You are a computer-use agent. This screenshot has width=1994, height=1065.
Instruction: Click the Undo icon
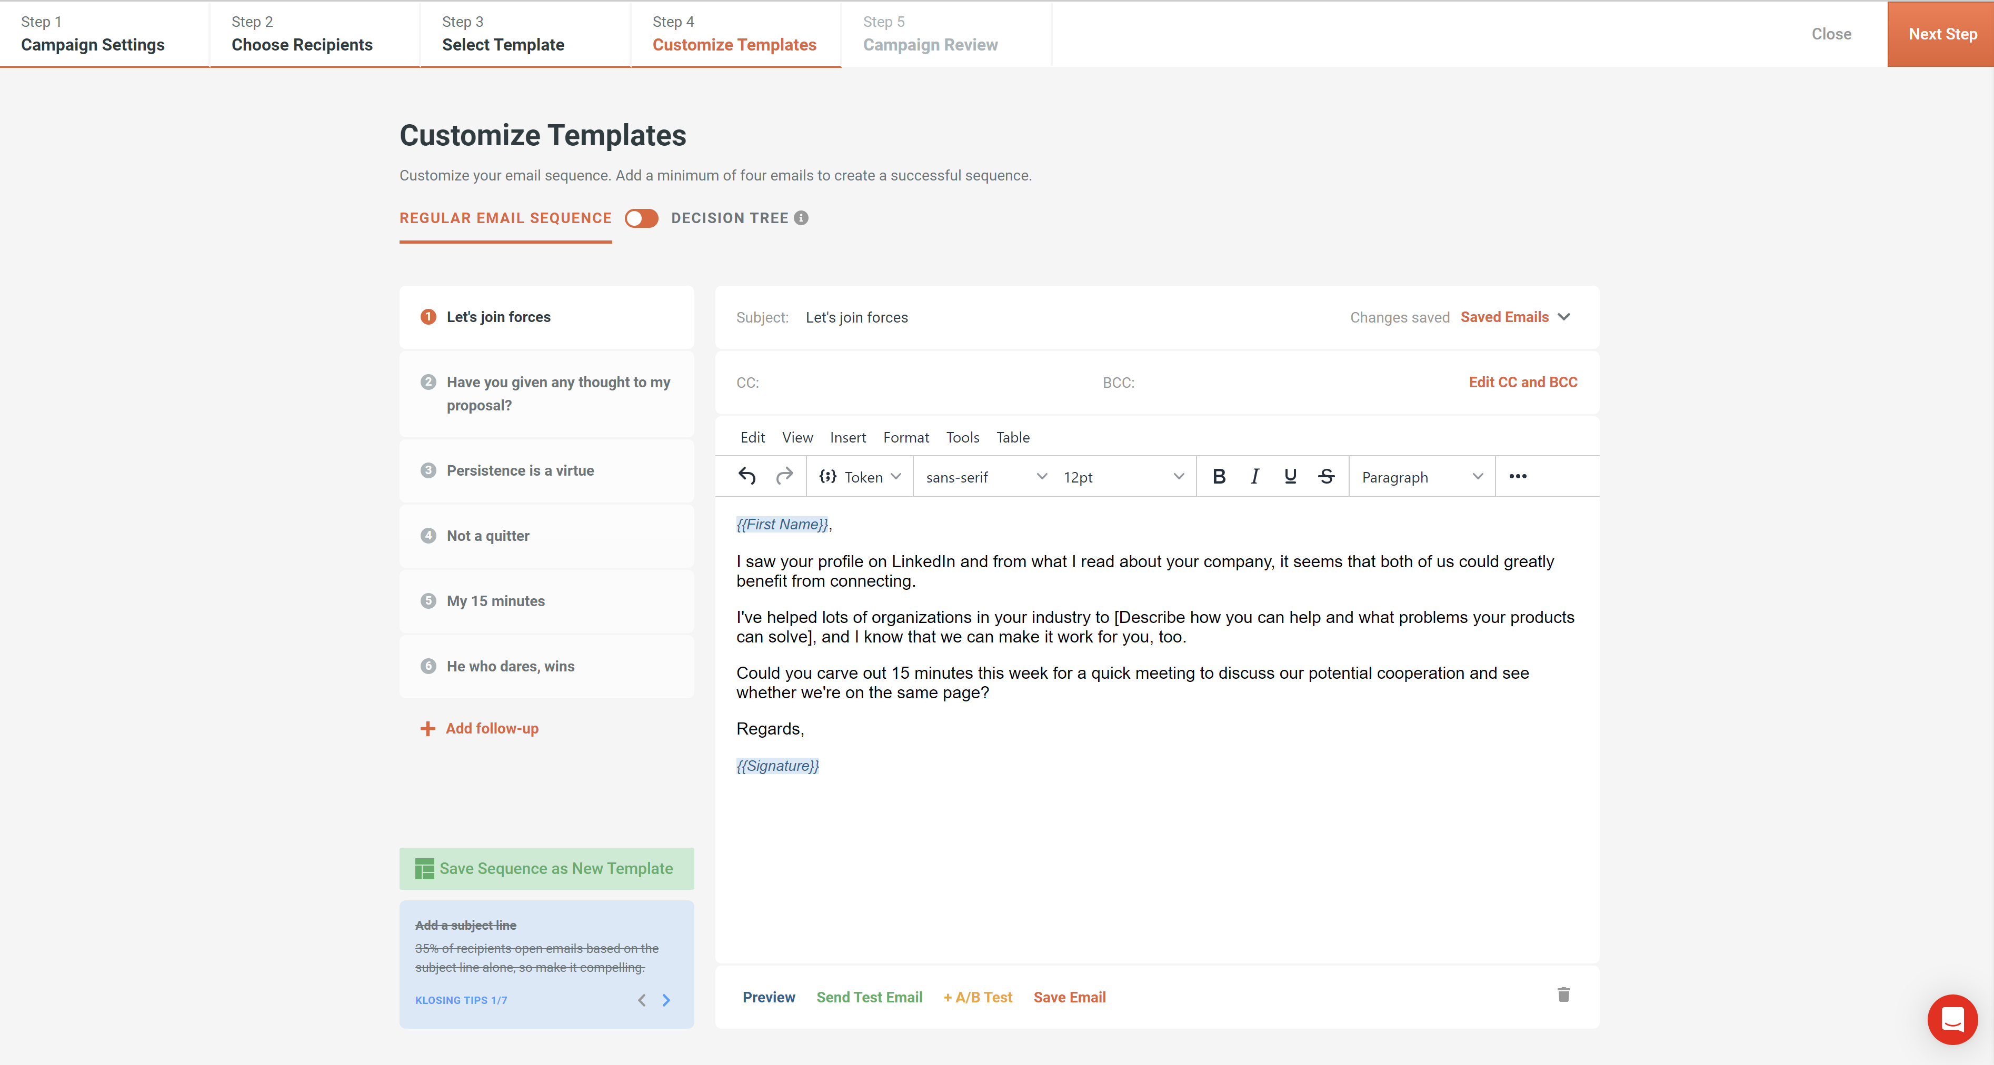pos(747,476)
